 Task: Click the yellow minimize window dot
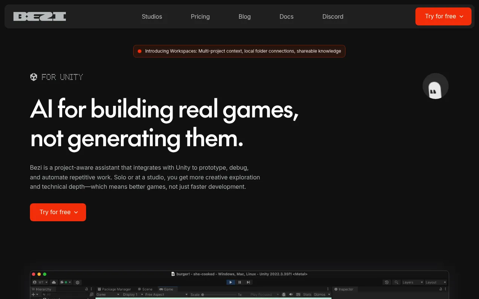39,274
